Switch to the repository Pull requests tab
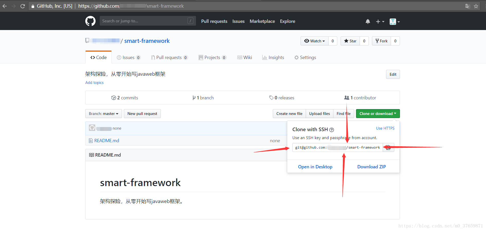The image size is (486, 231). 170,57
